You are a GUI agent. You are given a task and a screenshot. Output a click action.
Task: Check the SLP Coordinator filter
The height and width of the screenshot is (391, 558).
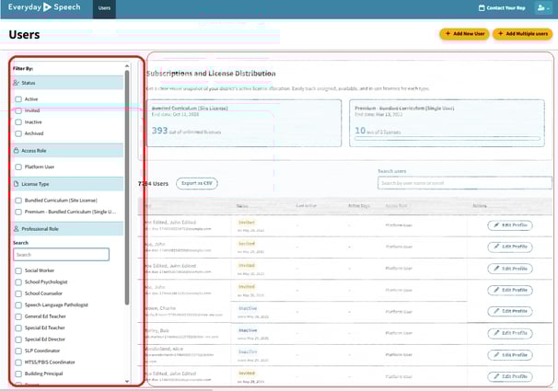coord(18,351)
